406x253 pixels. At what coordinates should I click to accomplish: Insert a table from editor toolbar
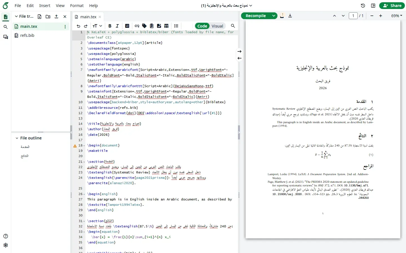pyautogui.click(x=166, y=26)
